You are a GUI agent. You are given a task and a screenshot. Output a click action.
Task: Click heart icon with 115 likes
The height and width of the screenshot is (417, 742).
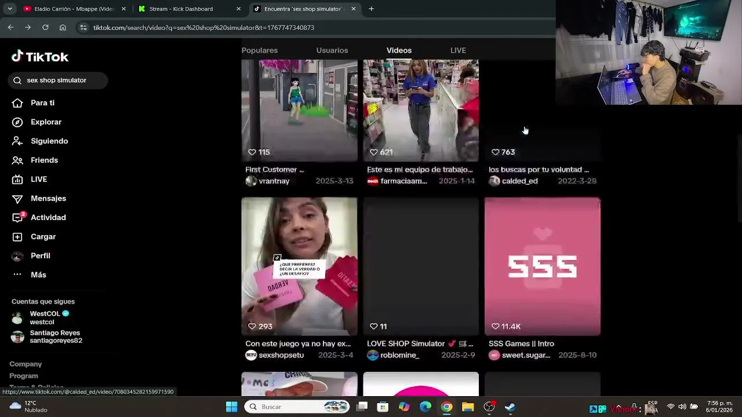click(252, 152)
